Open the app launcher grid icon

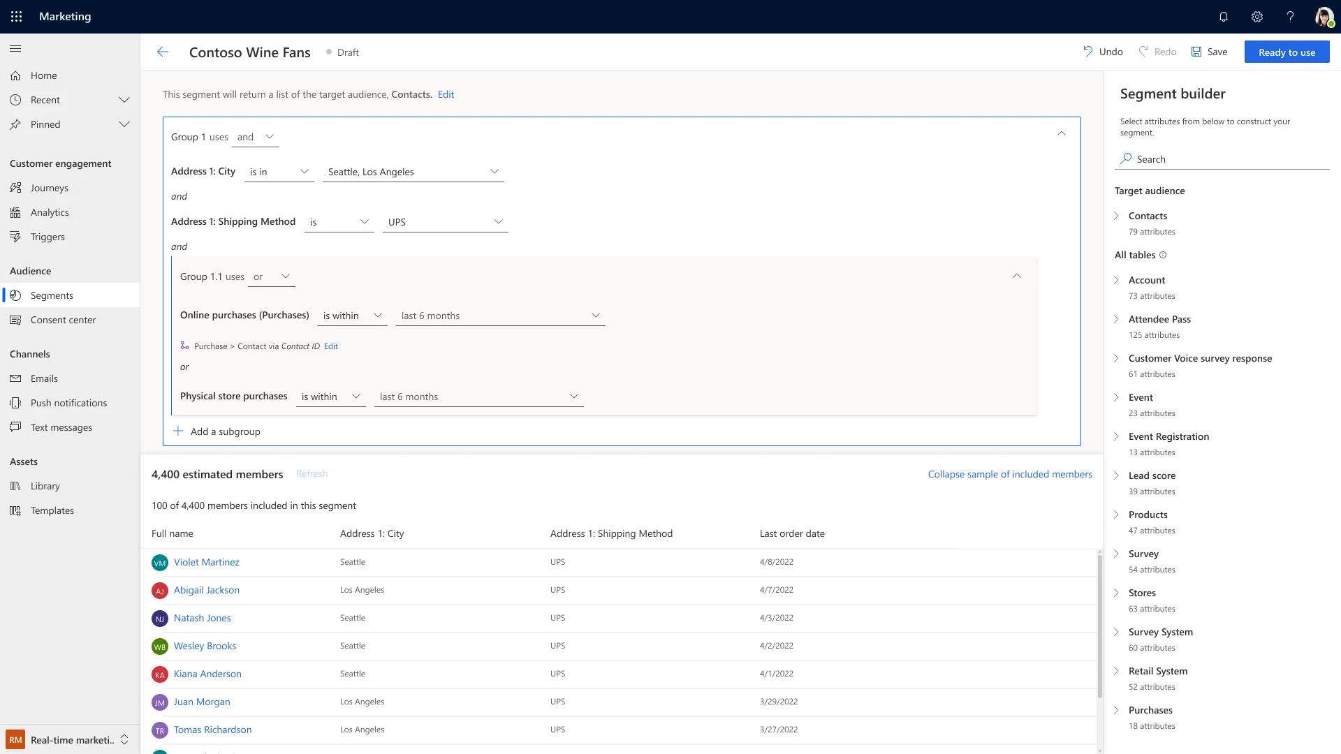(x=16, y=16)
